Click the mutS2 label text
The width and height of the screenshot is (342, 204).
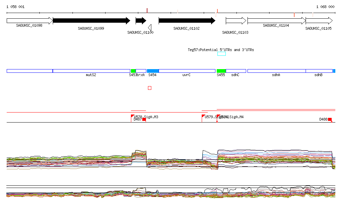91,75
